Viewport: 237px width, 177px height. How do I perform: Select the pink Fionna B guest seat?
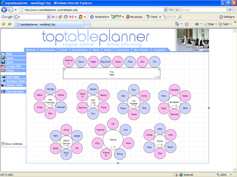[106, 154]
